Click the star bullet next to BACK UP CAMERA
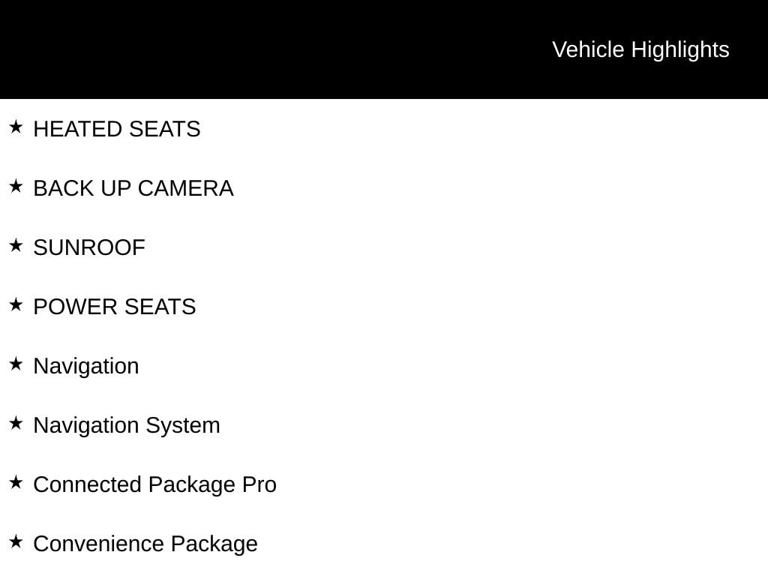 coord(16,186)
